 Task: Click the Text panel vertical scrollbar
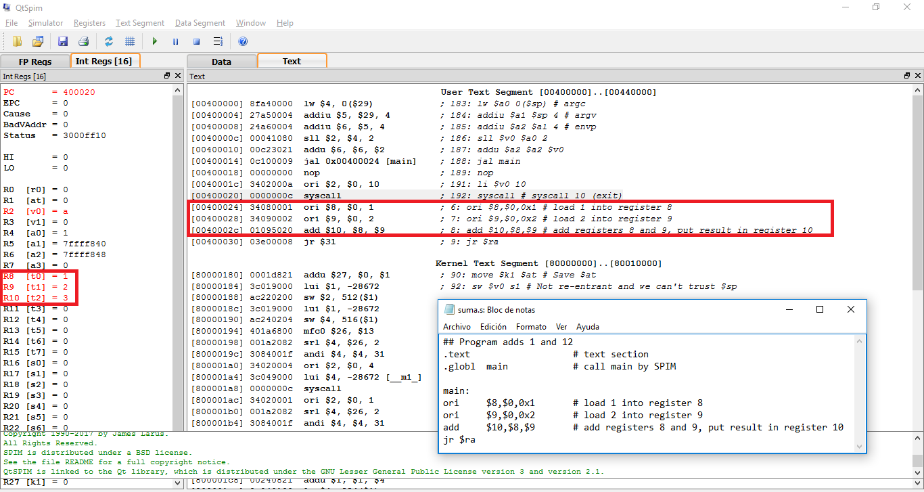tap(918, 257)
